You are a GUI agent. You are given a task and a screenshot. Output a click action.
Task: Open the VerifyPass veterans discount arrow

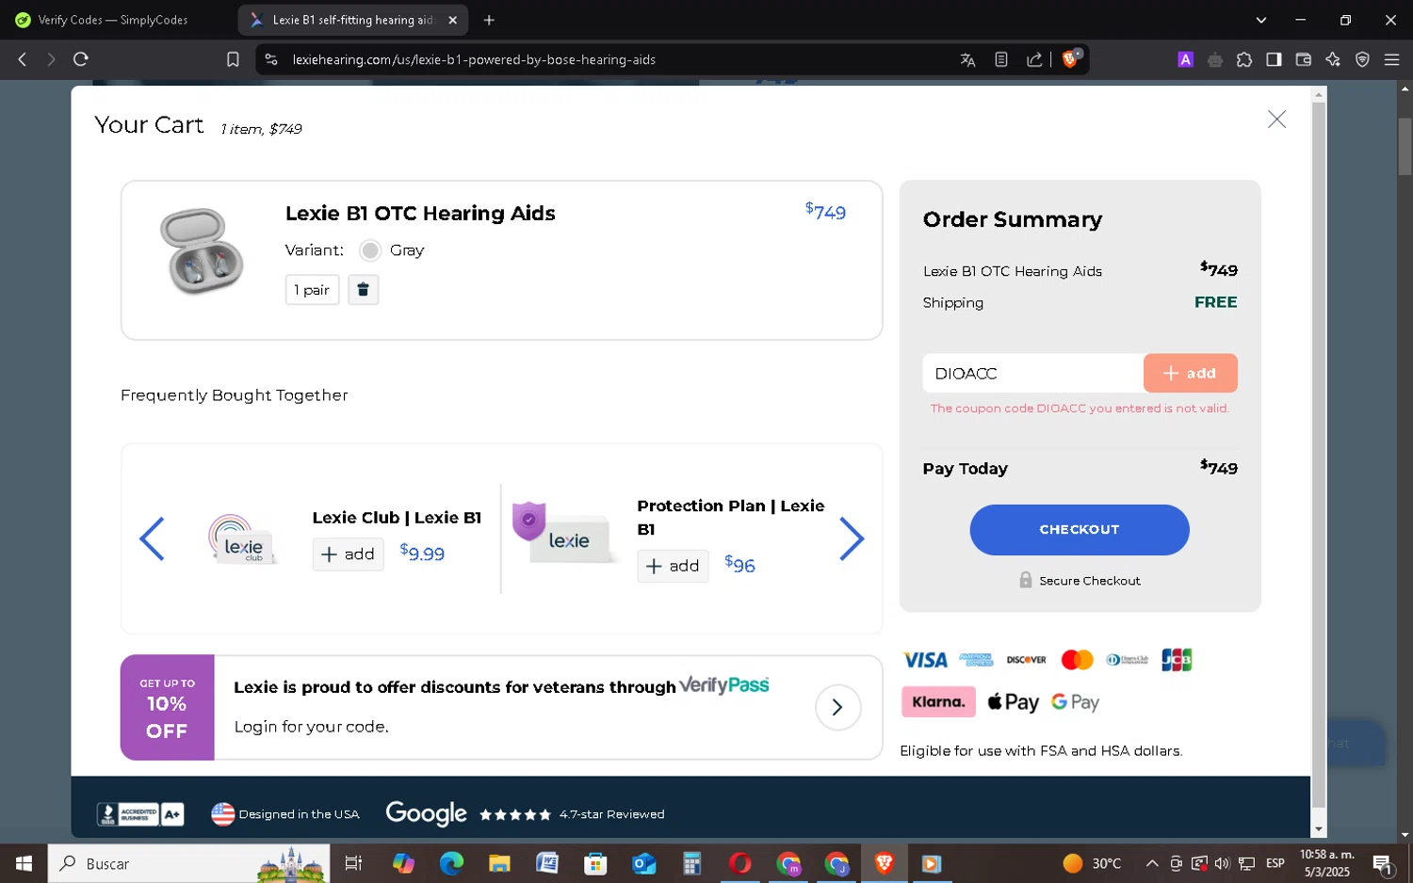[x=837, y=708]
